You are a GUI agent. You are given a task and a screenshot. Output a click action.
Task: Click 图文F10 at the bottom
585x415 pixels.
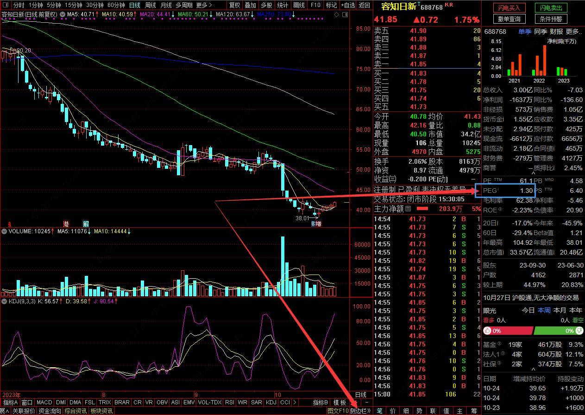338,411
